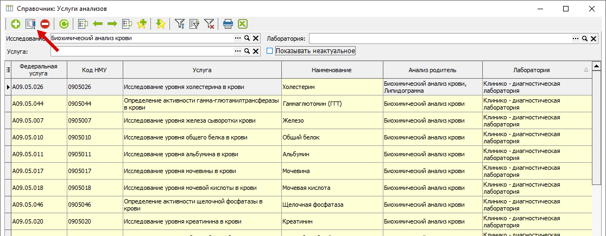This screenshot has height=236, width=606.
Task: Click the printer icon in toolbar
Action: [x=228, y=24]
